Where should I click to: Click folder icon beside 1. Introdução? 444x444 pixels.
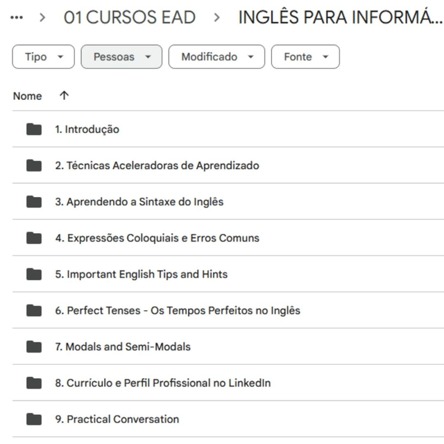point(33,129)
